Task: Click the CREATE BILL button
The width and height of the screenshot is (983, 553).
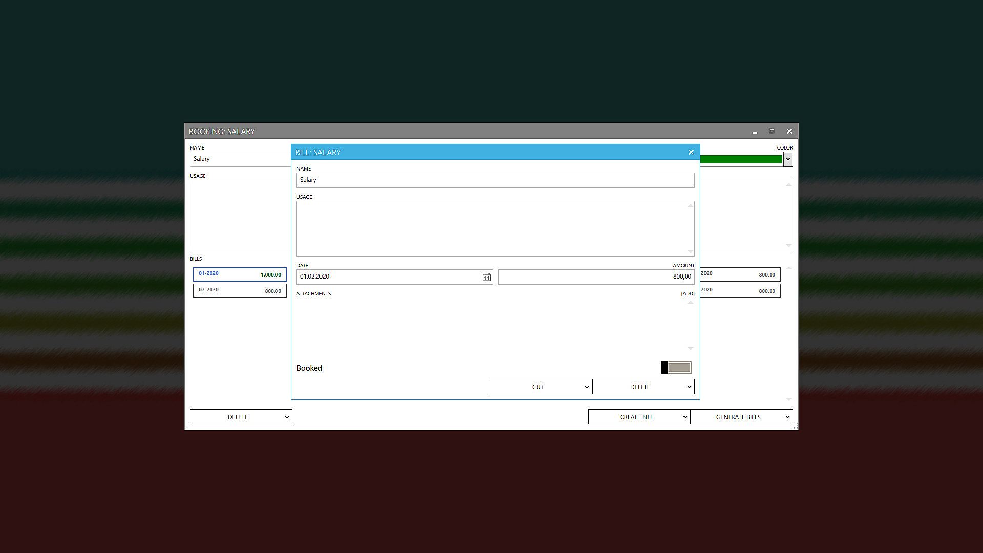Action: (636, 417)
